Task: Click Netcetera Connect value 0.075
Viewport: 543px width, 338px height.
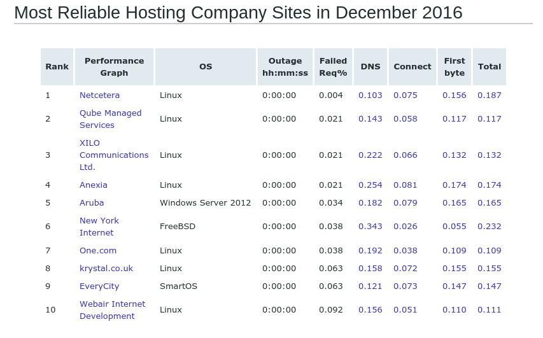Action: pos(405,95)
